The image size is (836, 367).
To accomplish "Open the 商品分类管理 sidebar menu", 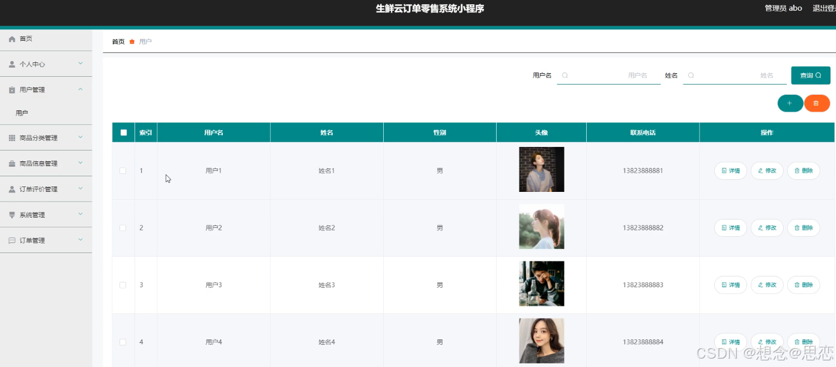I will 46,138.
